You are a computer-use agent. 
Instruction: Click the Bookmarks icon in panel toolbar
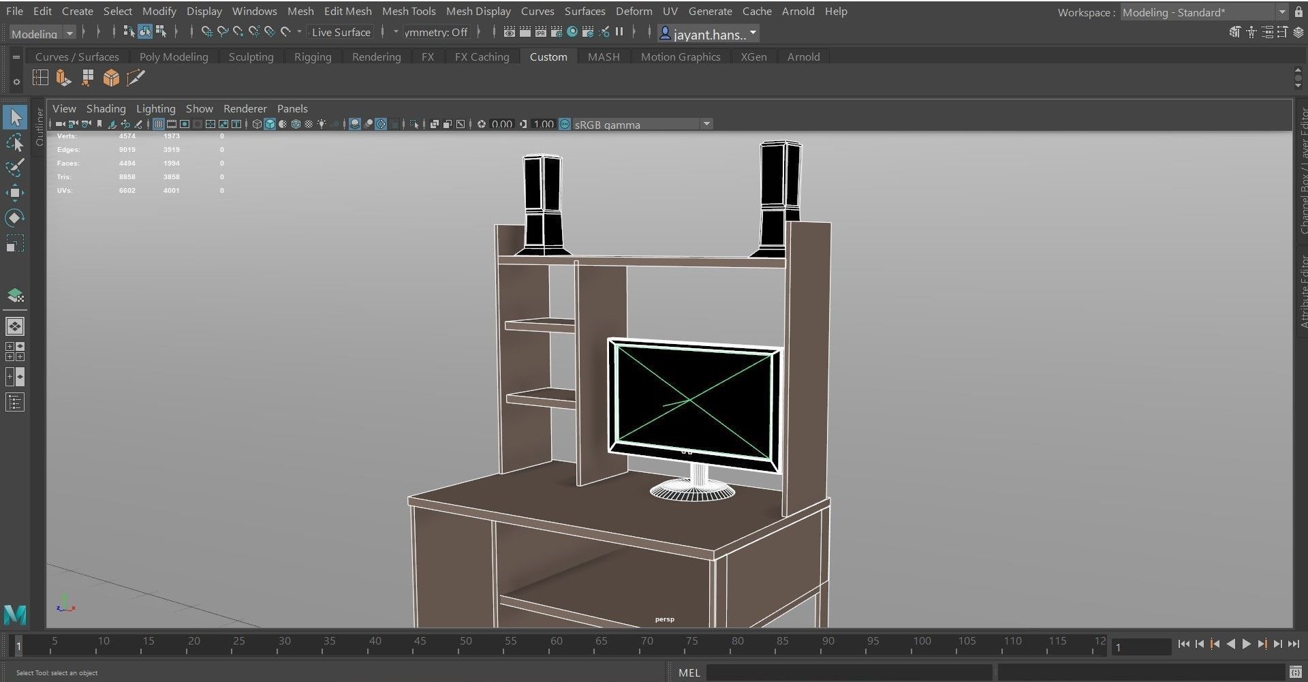(99, 124)
